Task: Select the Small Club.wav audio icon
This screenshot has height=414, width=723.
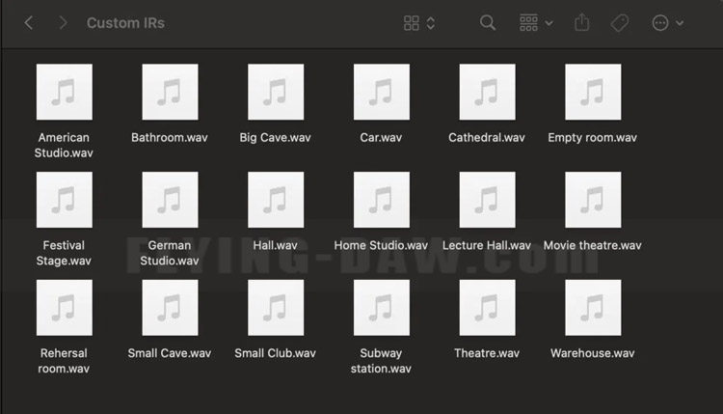Action: (x=276, y=308)
